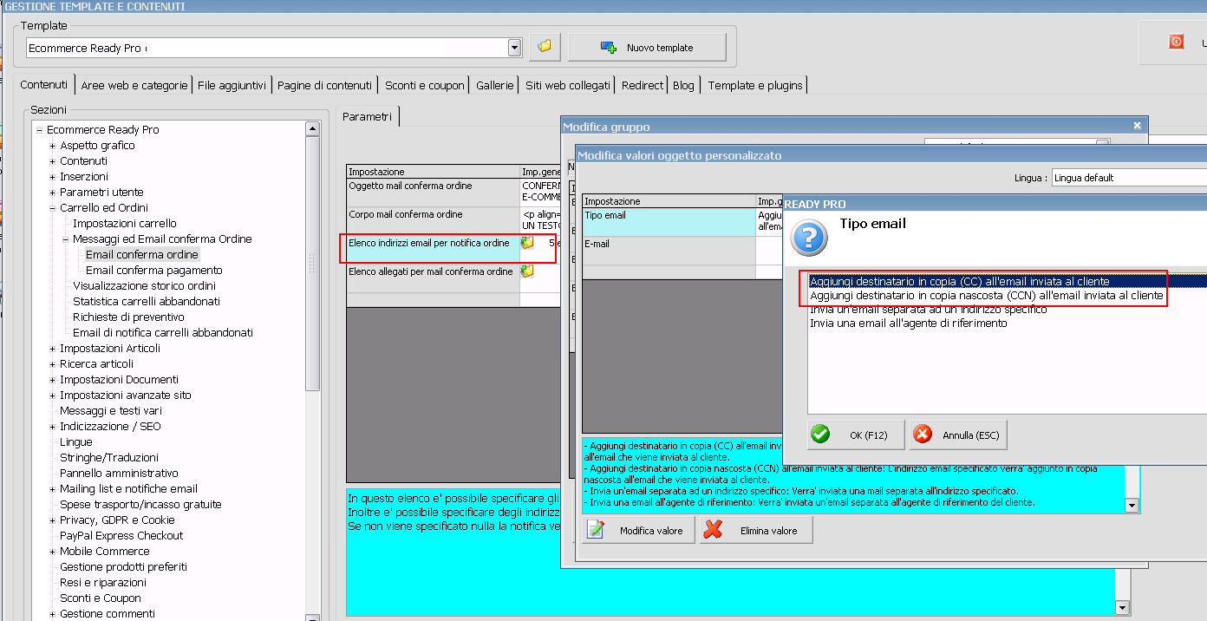The height and width of the screenshot is (621, 1207).
Task: Switch to the Blog tab
Action: click(683, 85)
